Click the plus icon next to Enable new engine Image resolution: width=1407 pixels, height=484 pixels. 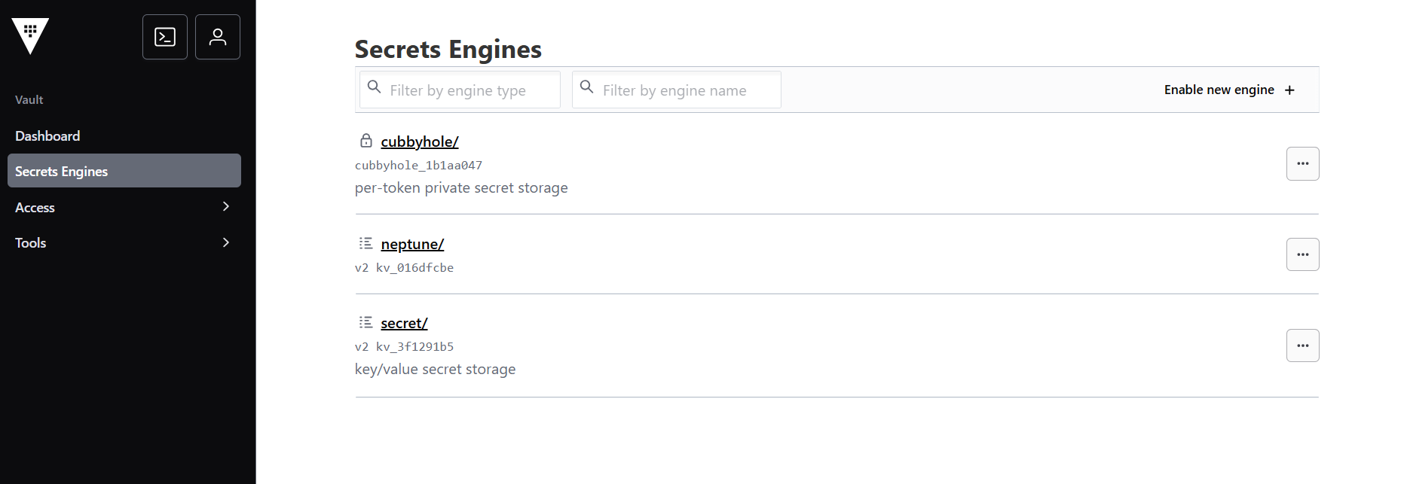pyautogui.click(x=1289, y=90)
